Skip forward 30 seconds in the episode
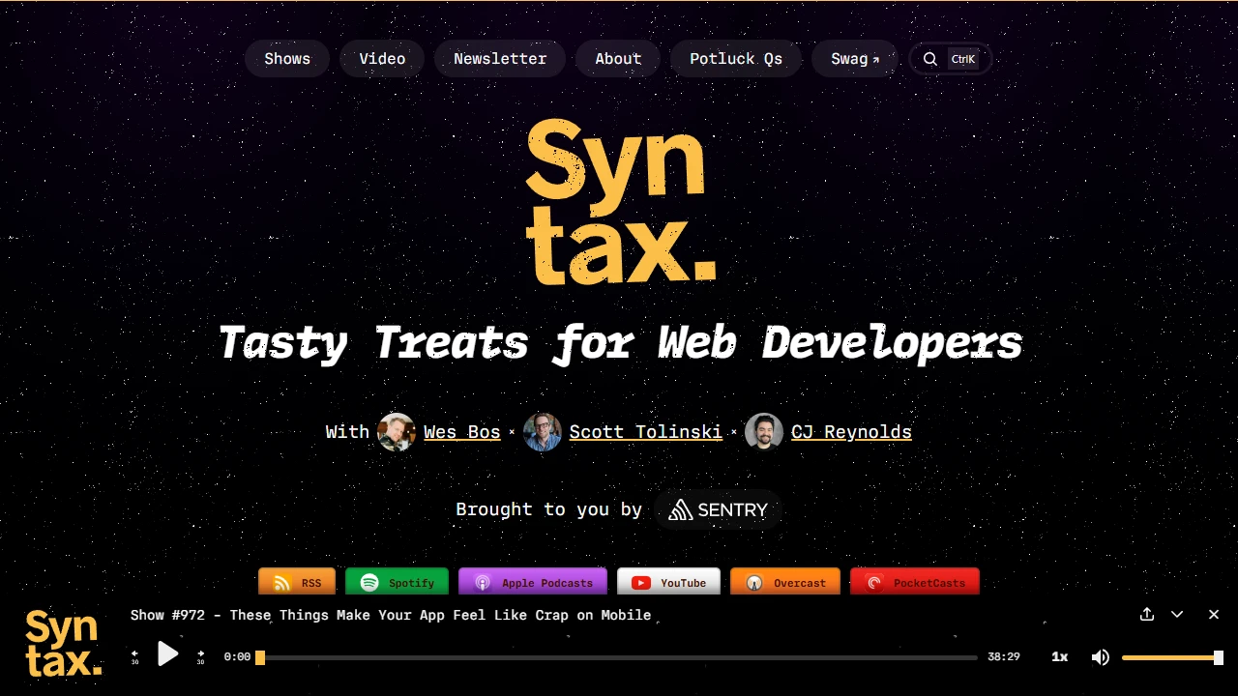 (200, 656)
